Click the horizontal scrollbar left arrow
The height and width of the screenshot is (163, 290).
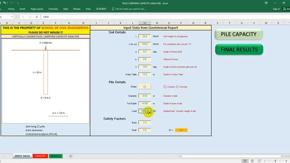(x=180, y=156)
